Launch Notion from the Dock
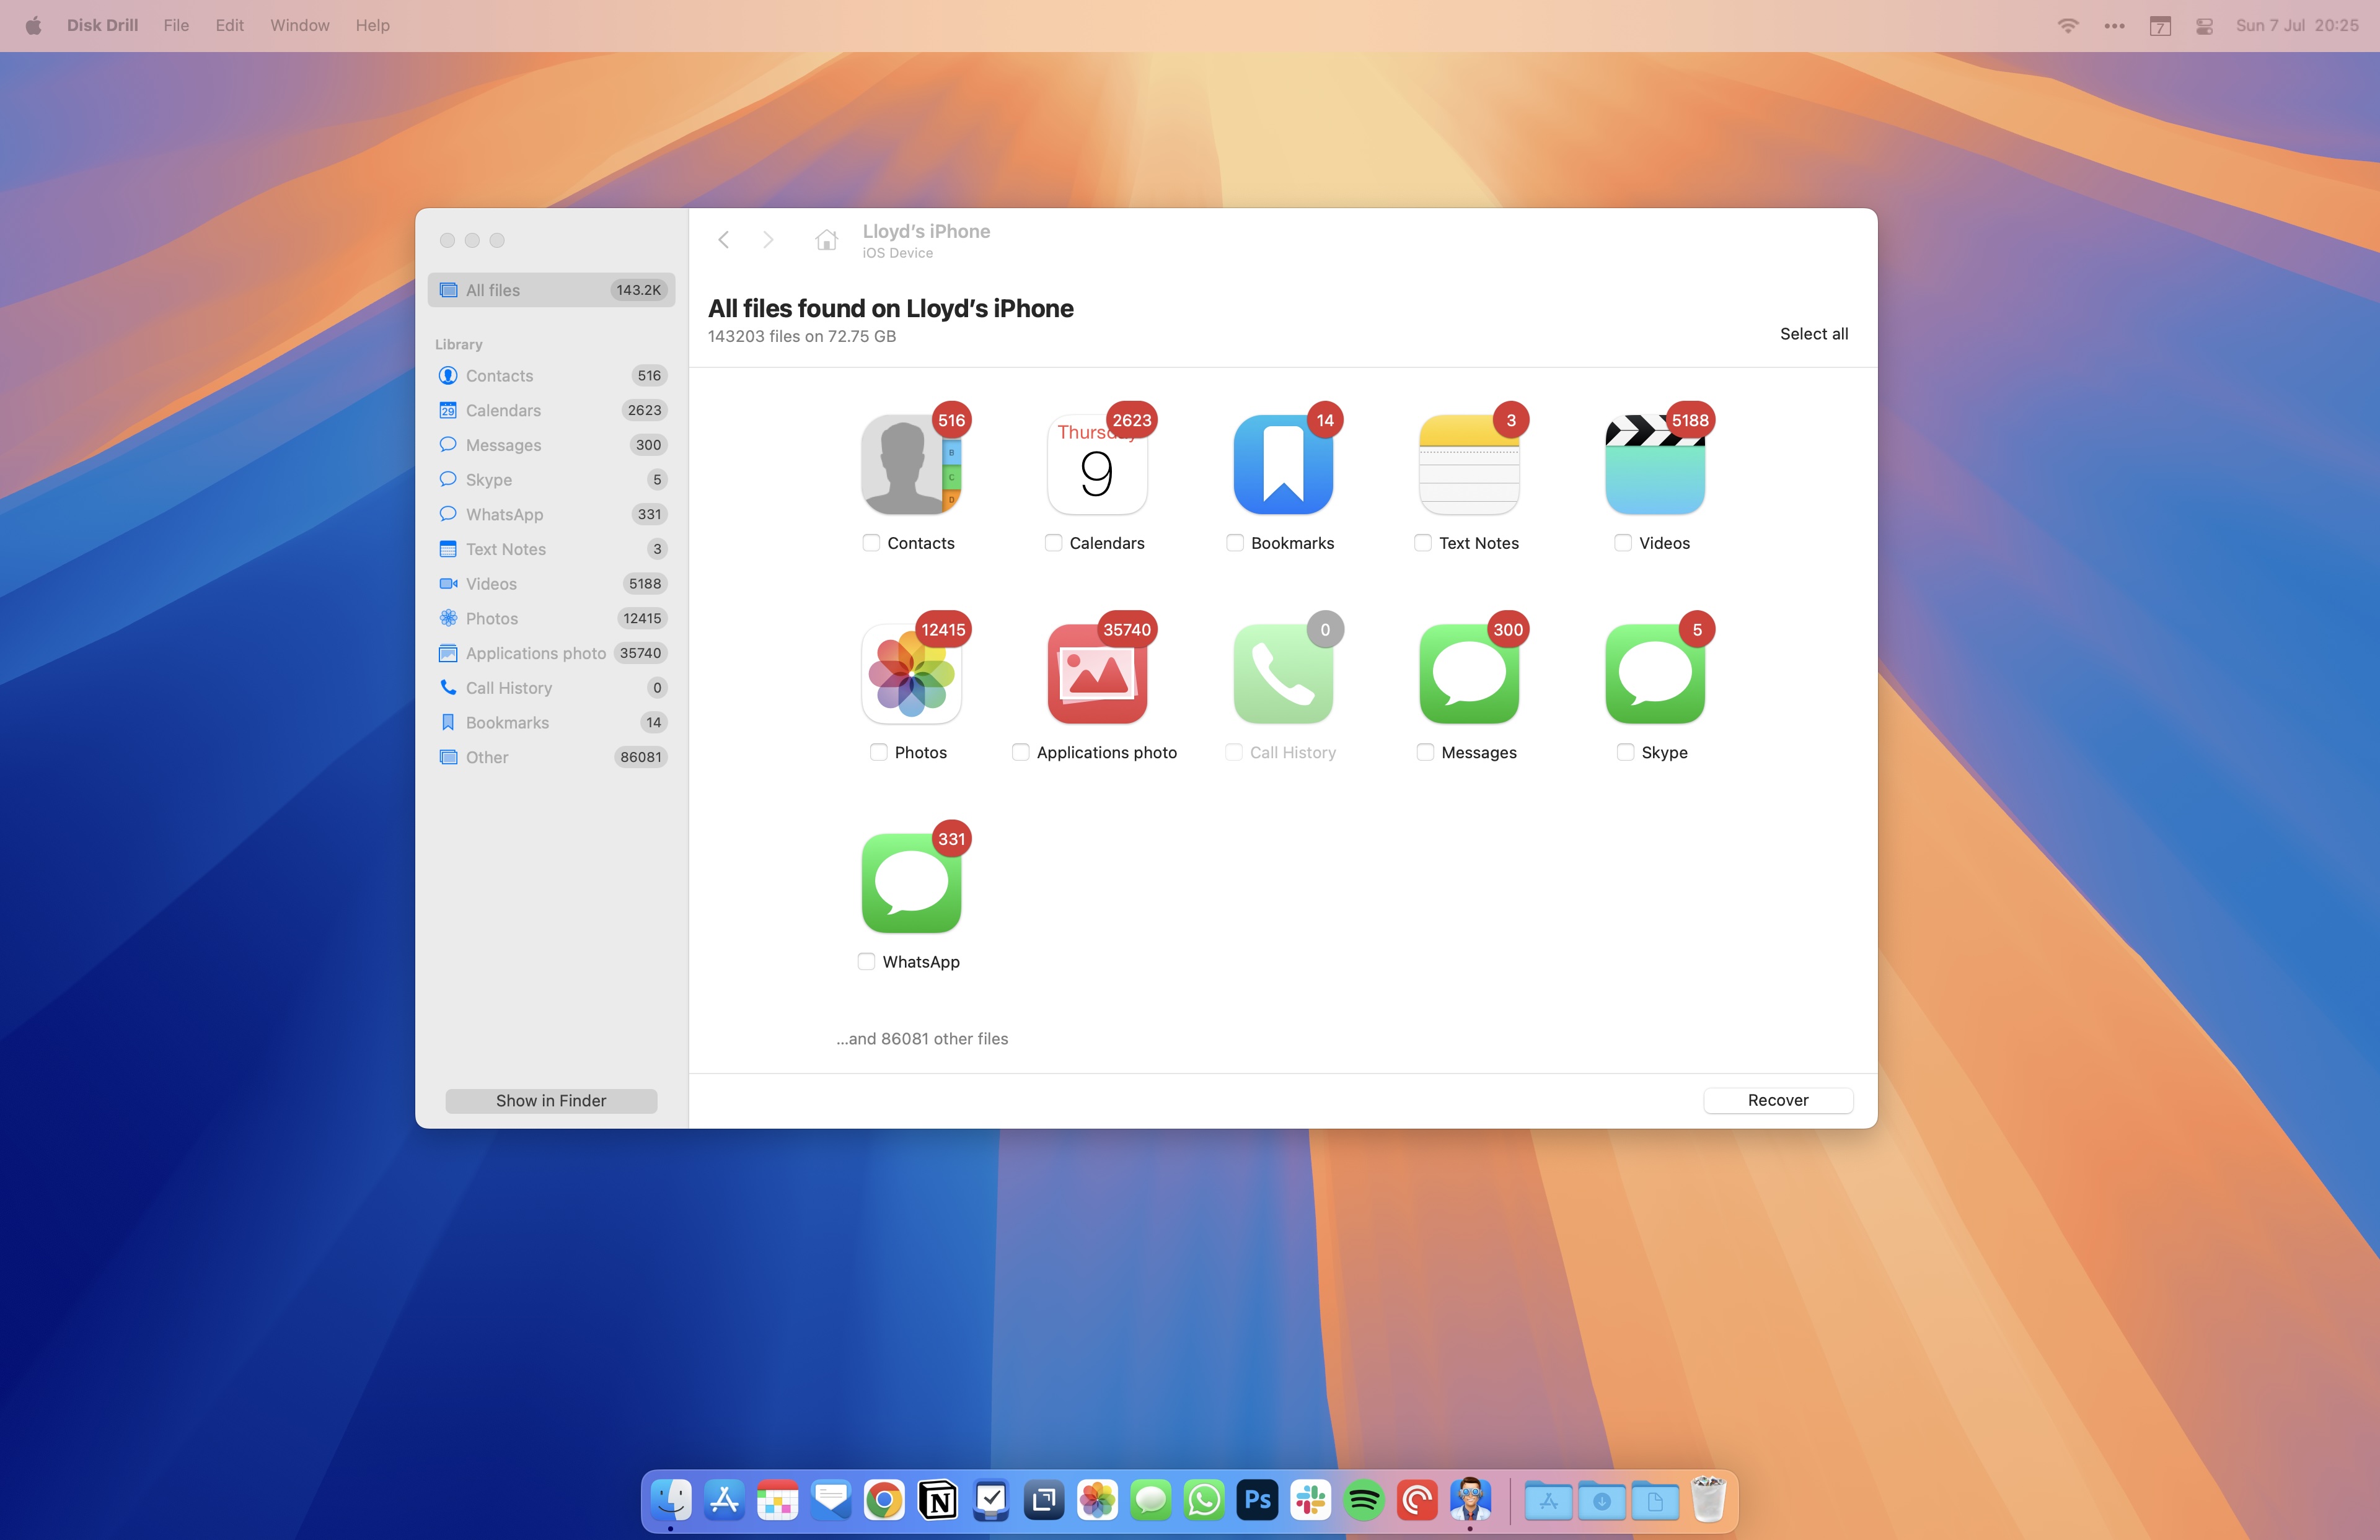Viewport: 2380px width, 1540px height. pos(937,1500)
